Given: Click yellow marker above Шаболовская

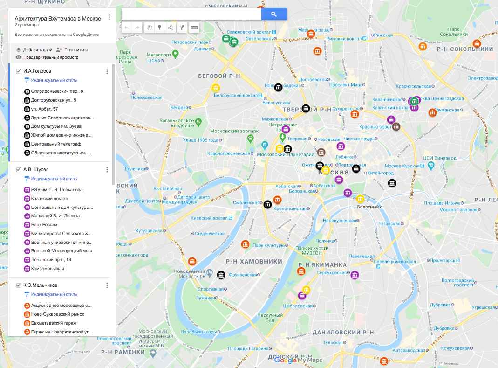Looking at the screenshot, I should click(306, 290).
